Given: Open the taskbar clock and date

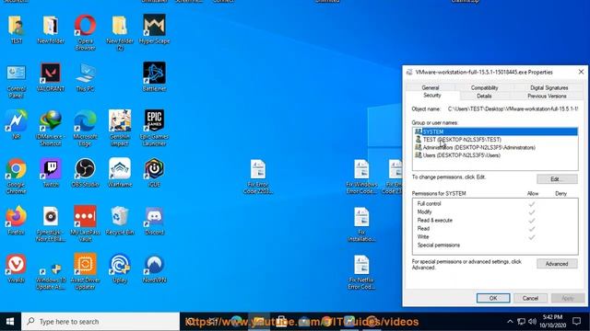Looking at the screenshot, I should click(x=552, y=322).
